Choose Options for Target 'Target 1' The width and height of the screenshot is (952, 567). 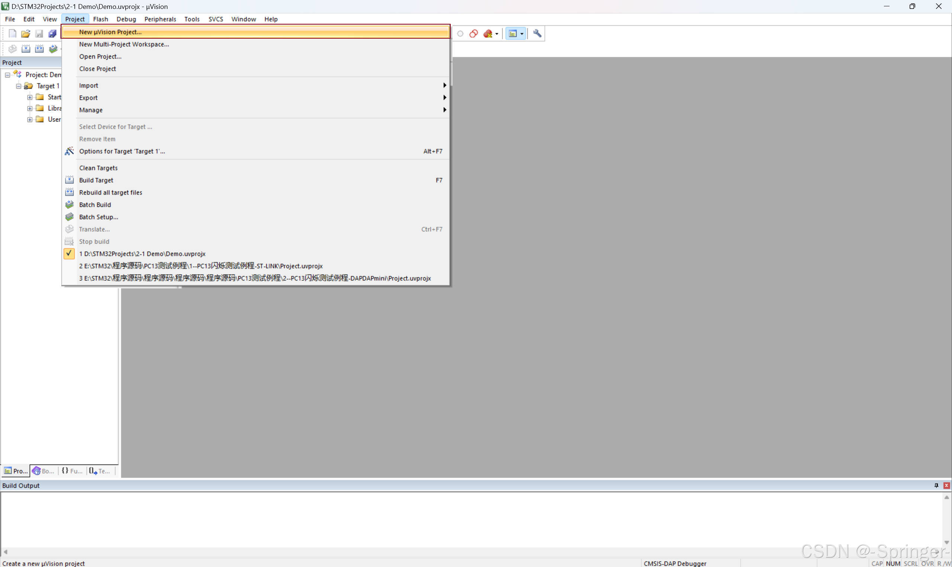[122, 151]
